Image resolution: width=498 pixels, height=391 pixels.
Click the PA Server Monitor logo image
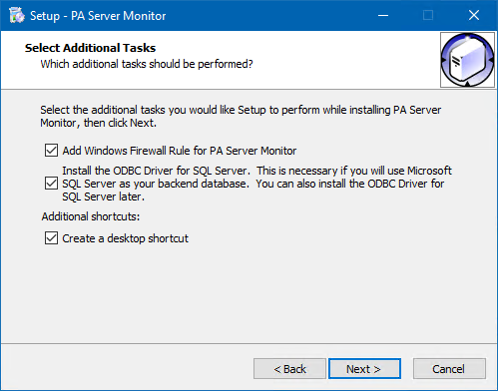pyautogui.click(x=467, y=60)
